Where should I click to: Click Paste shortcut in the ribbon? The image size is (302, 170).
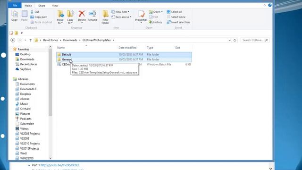click(41, 22)
